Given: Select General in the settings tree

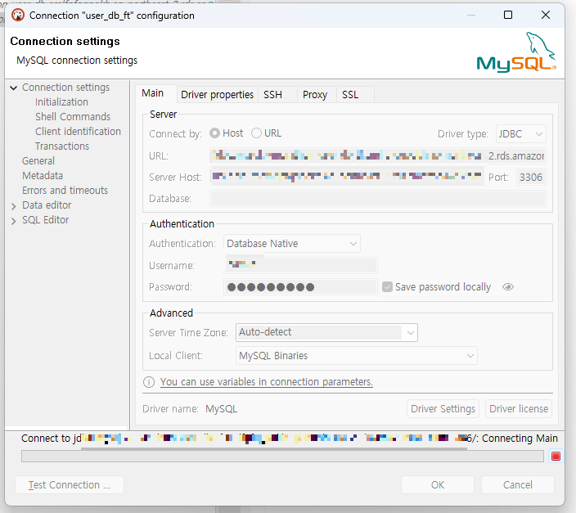Looking at the screenshot, I should tap(38, 161).
